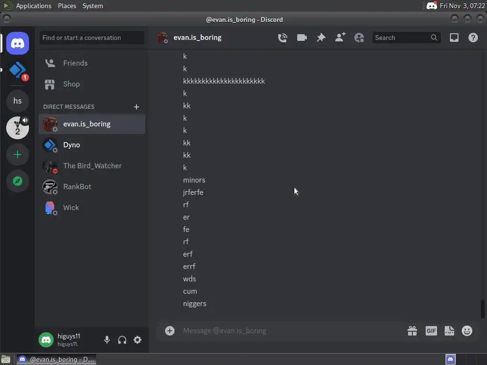Screen dimensions: 487x365
Task: Click the 'minors' message text
Action: point(194,180)
